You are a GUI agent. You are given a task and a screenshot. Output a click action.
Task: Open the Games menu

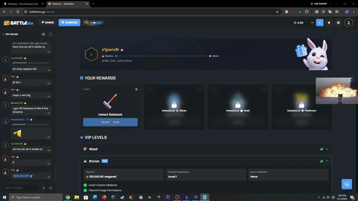(x=48, y=23)
